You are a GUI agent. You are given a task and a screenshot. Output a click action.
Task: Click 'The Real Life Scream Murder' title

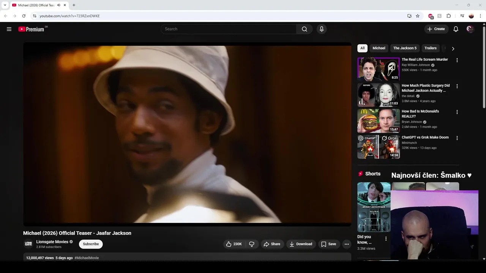425,60
